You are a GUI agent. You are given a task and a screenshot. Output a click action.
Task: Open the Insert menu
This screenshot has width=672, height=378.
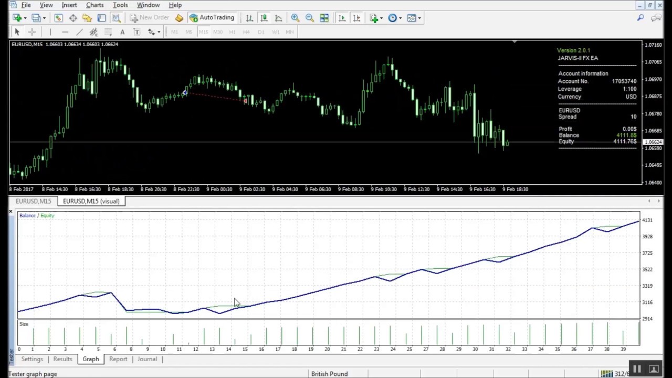click(x=69, y=5)
